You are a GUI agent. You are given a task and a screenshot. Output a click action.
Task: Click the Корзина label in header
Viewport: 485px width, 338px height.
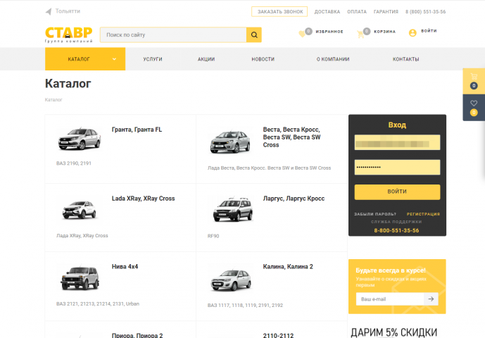385,32
